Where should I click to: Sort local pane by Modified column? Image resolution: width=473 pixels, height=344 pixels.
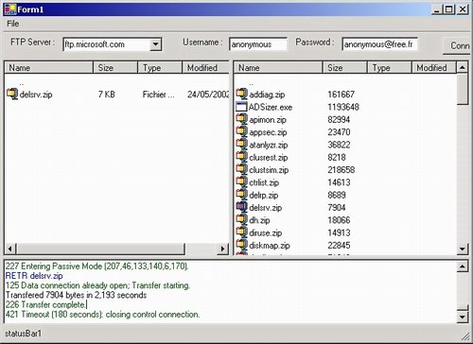[x=205, y=68]
